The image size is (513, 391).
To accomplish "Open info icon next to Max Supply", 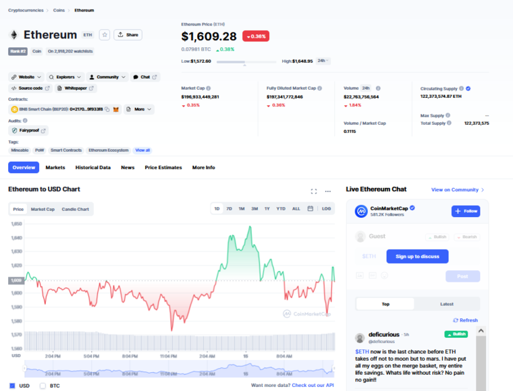I will 448,115.
